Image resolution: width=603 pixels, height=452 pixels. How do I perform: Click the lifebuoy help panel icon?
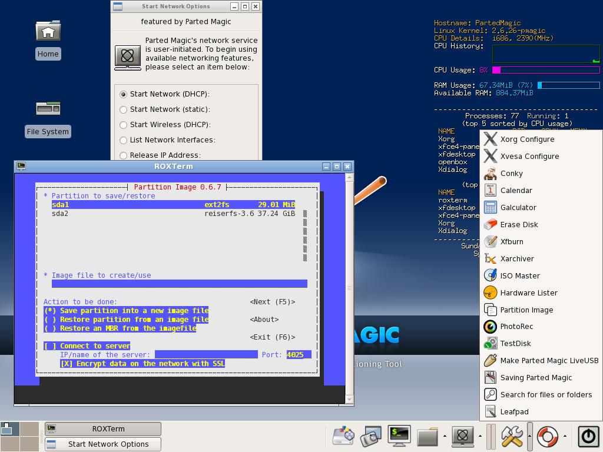pyautogui.click(x=547, y=436)
